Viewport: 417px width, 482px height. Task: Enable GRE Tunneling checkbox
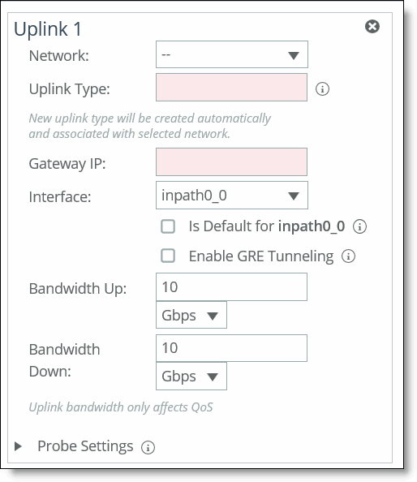(168, 256)
